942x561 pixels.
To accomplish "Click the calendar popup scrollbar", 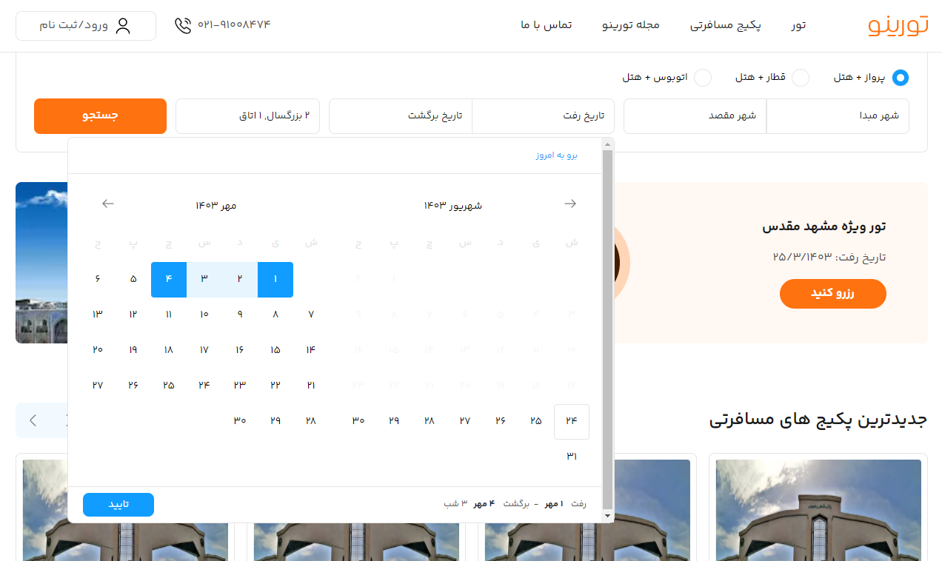I will (x=607, y=326).
